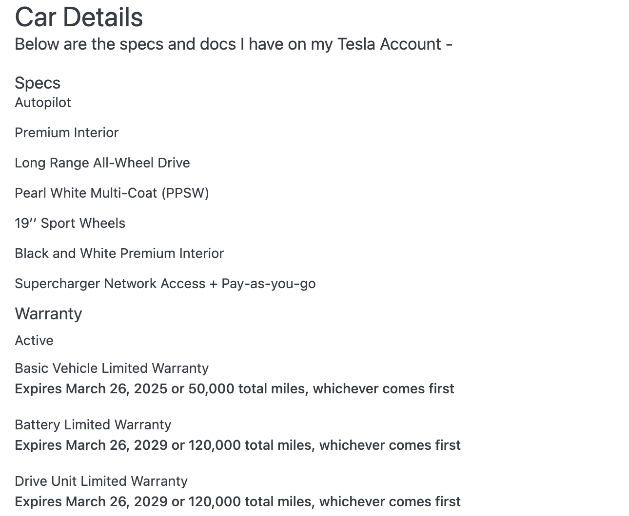Screen dimensions: 629x516
Task: Click the "Pearl White Multi-Coat" paint text
Action: pyautogui.click(x=86, y=193)
